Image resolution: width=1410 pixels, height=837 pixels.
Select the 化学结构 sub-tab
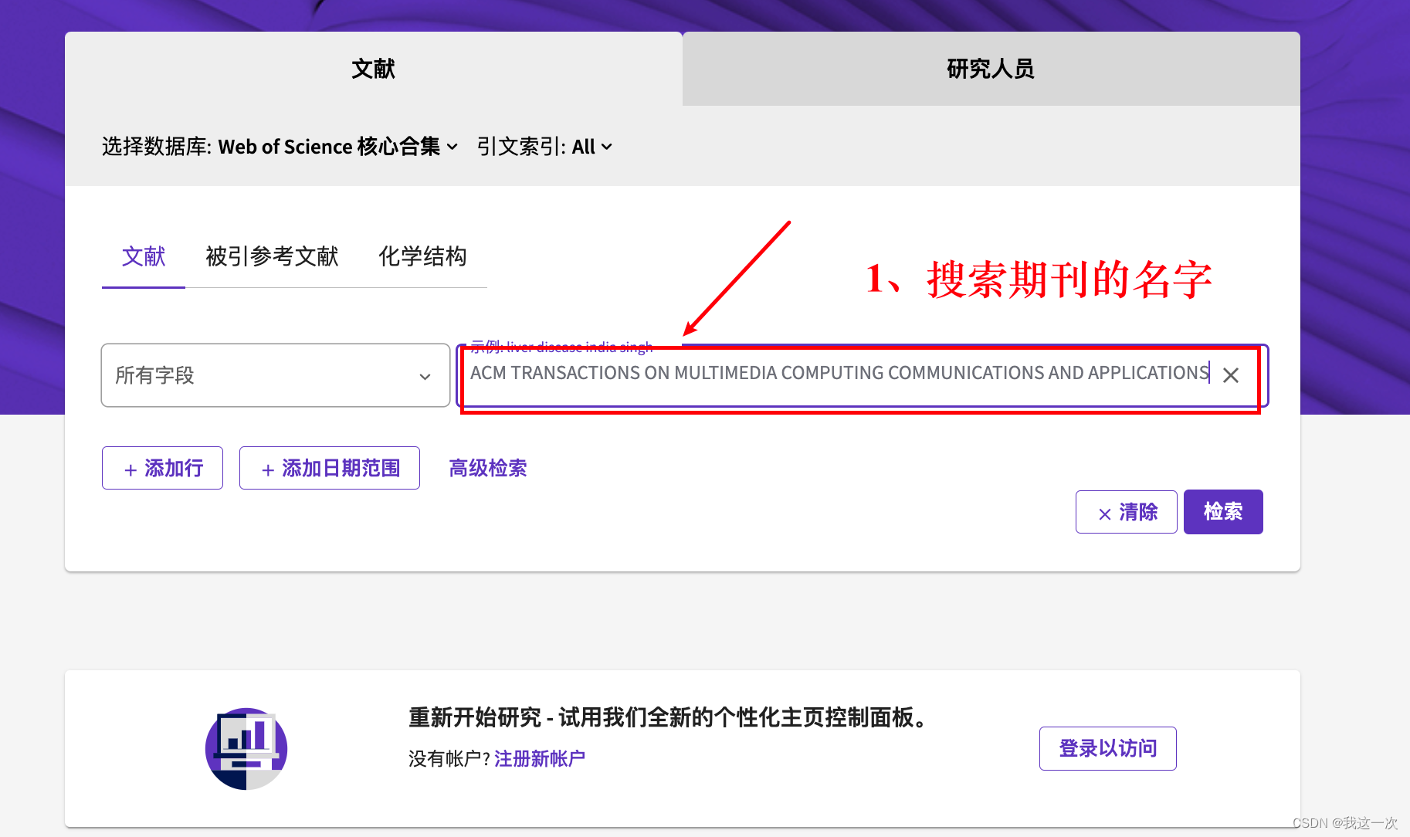click(x=422, y=256)
